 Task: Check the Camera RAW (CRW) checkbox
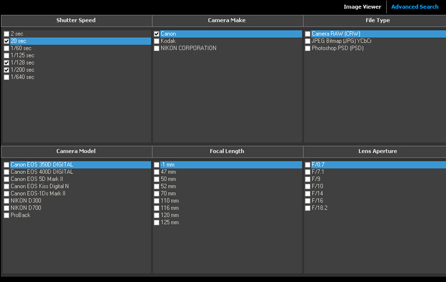point(308,34)
